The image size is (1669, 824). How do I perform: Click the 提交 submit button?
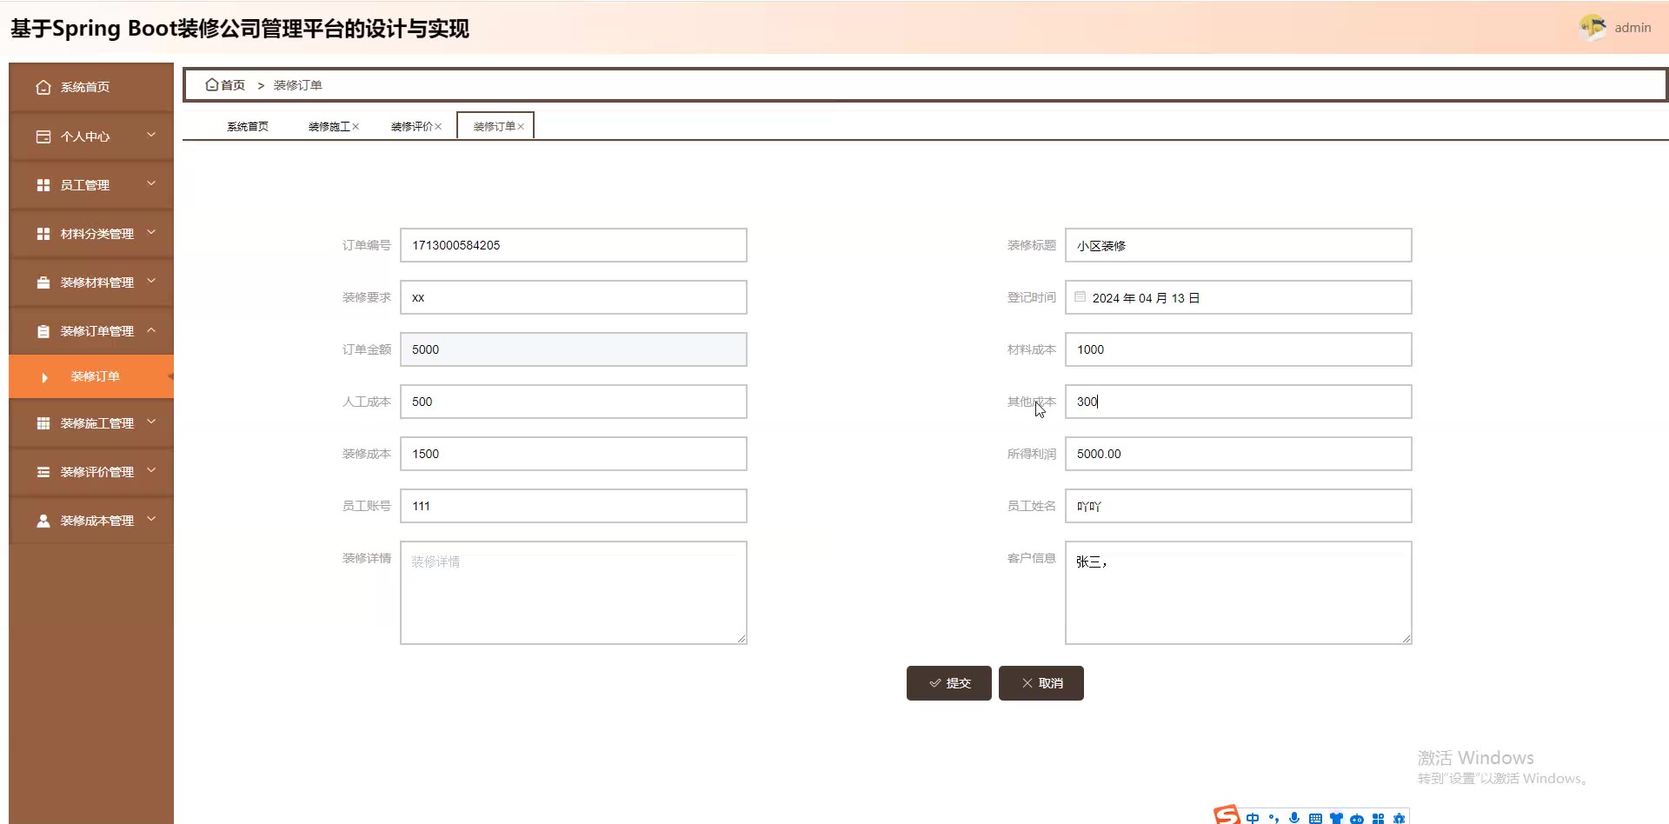coord(948,683)
